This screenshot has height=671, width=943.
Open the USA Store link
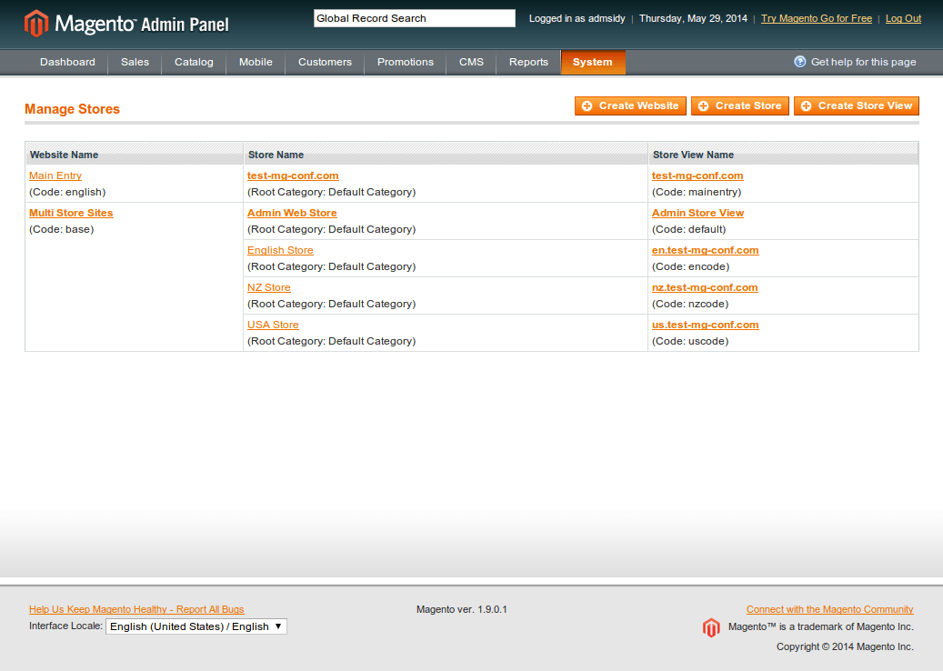[x=273, y=325]
